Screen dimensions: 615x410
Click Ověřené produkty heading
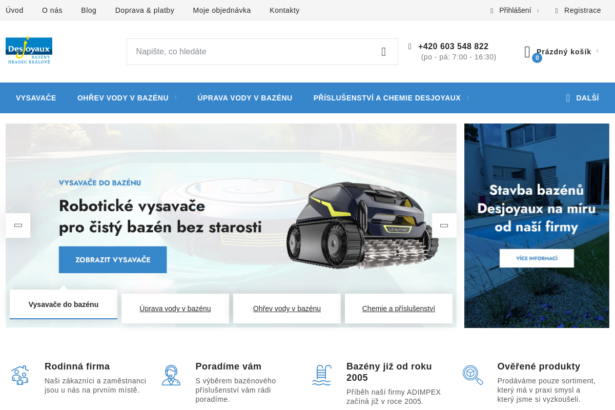click(x=539, y=366)
